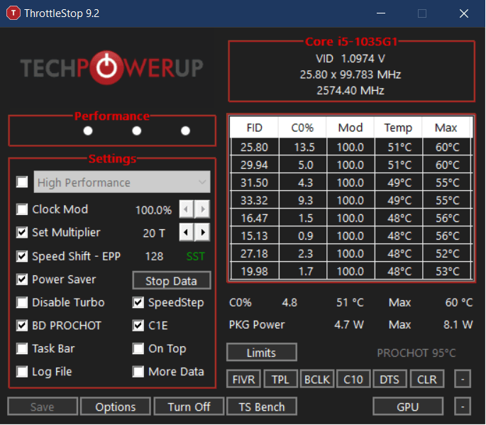Select the first Performance profile radio button
Screen dimensions: 486x425
(88, 131)
